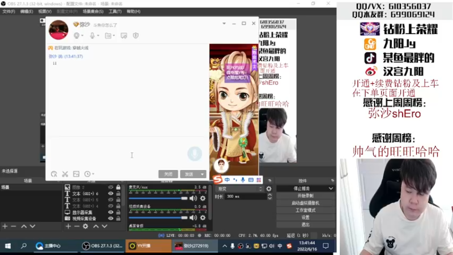Open transition properties gear icon
453x255 pixels.
[x=268, y=189]
